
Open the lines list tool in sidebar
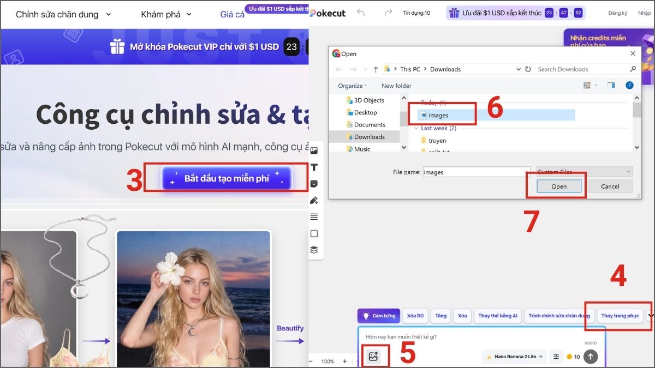pos(314,216)
